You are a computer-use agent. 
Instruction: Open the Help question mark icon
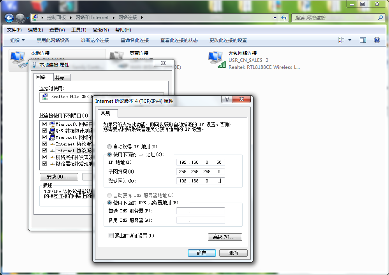376,40
